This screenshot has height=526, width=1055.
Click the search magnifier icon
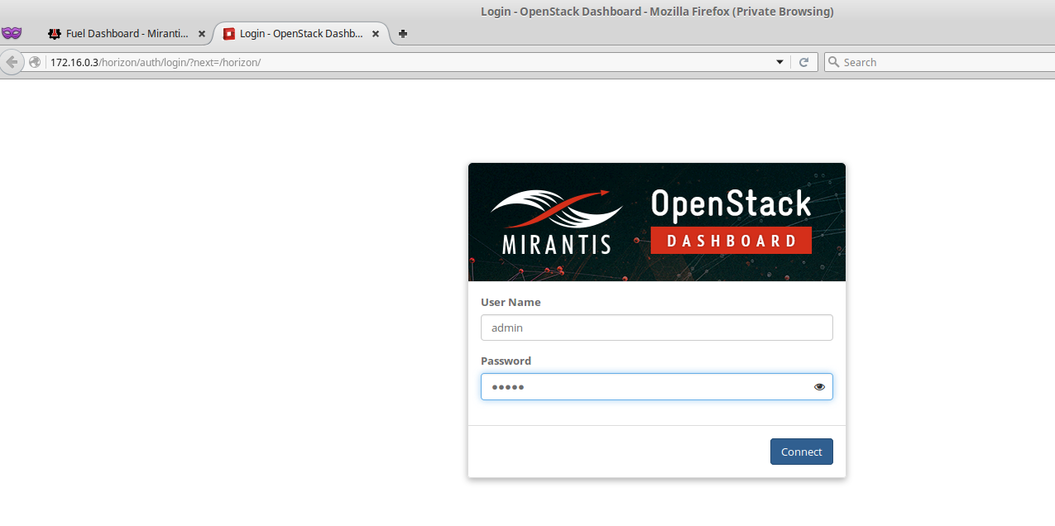click(x=834, y=62)
